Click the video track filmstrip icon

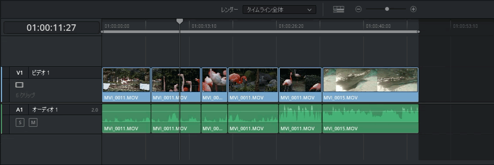20,85
